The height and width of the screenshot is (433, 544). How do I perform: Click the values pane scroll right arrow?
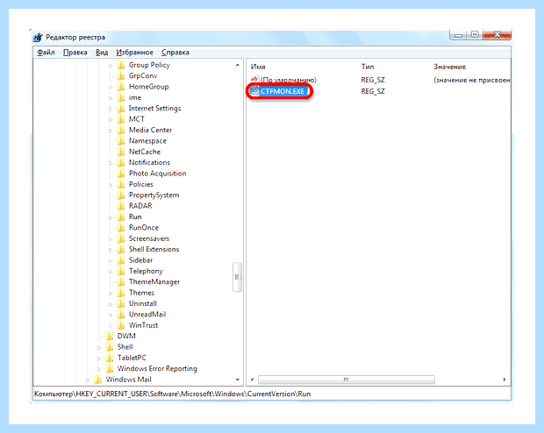click(x=505, y=380)
